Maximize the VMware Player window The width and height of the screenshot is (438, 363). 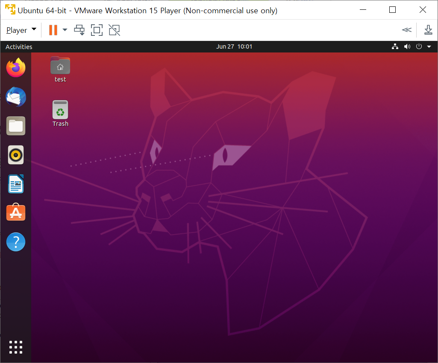tap(392, 10)
